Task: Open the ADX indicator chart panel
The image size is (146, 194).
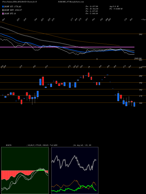Action: [75, 170]
